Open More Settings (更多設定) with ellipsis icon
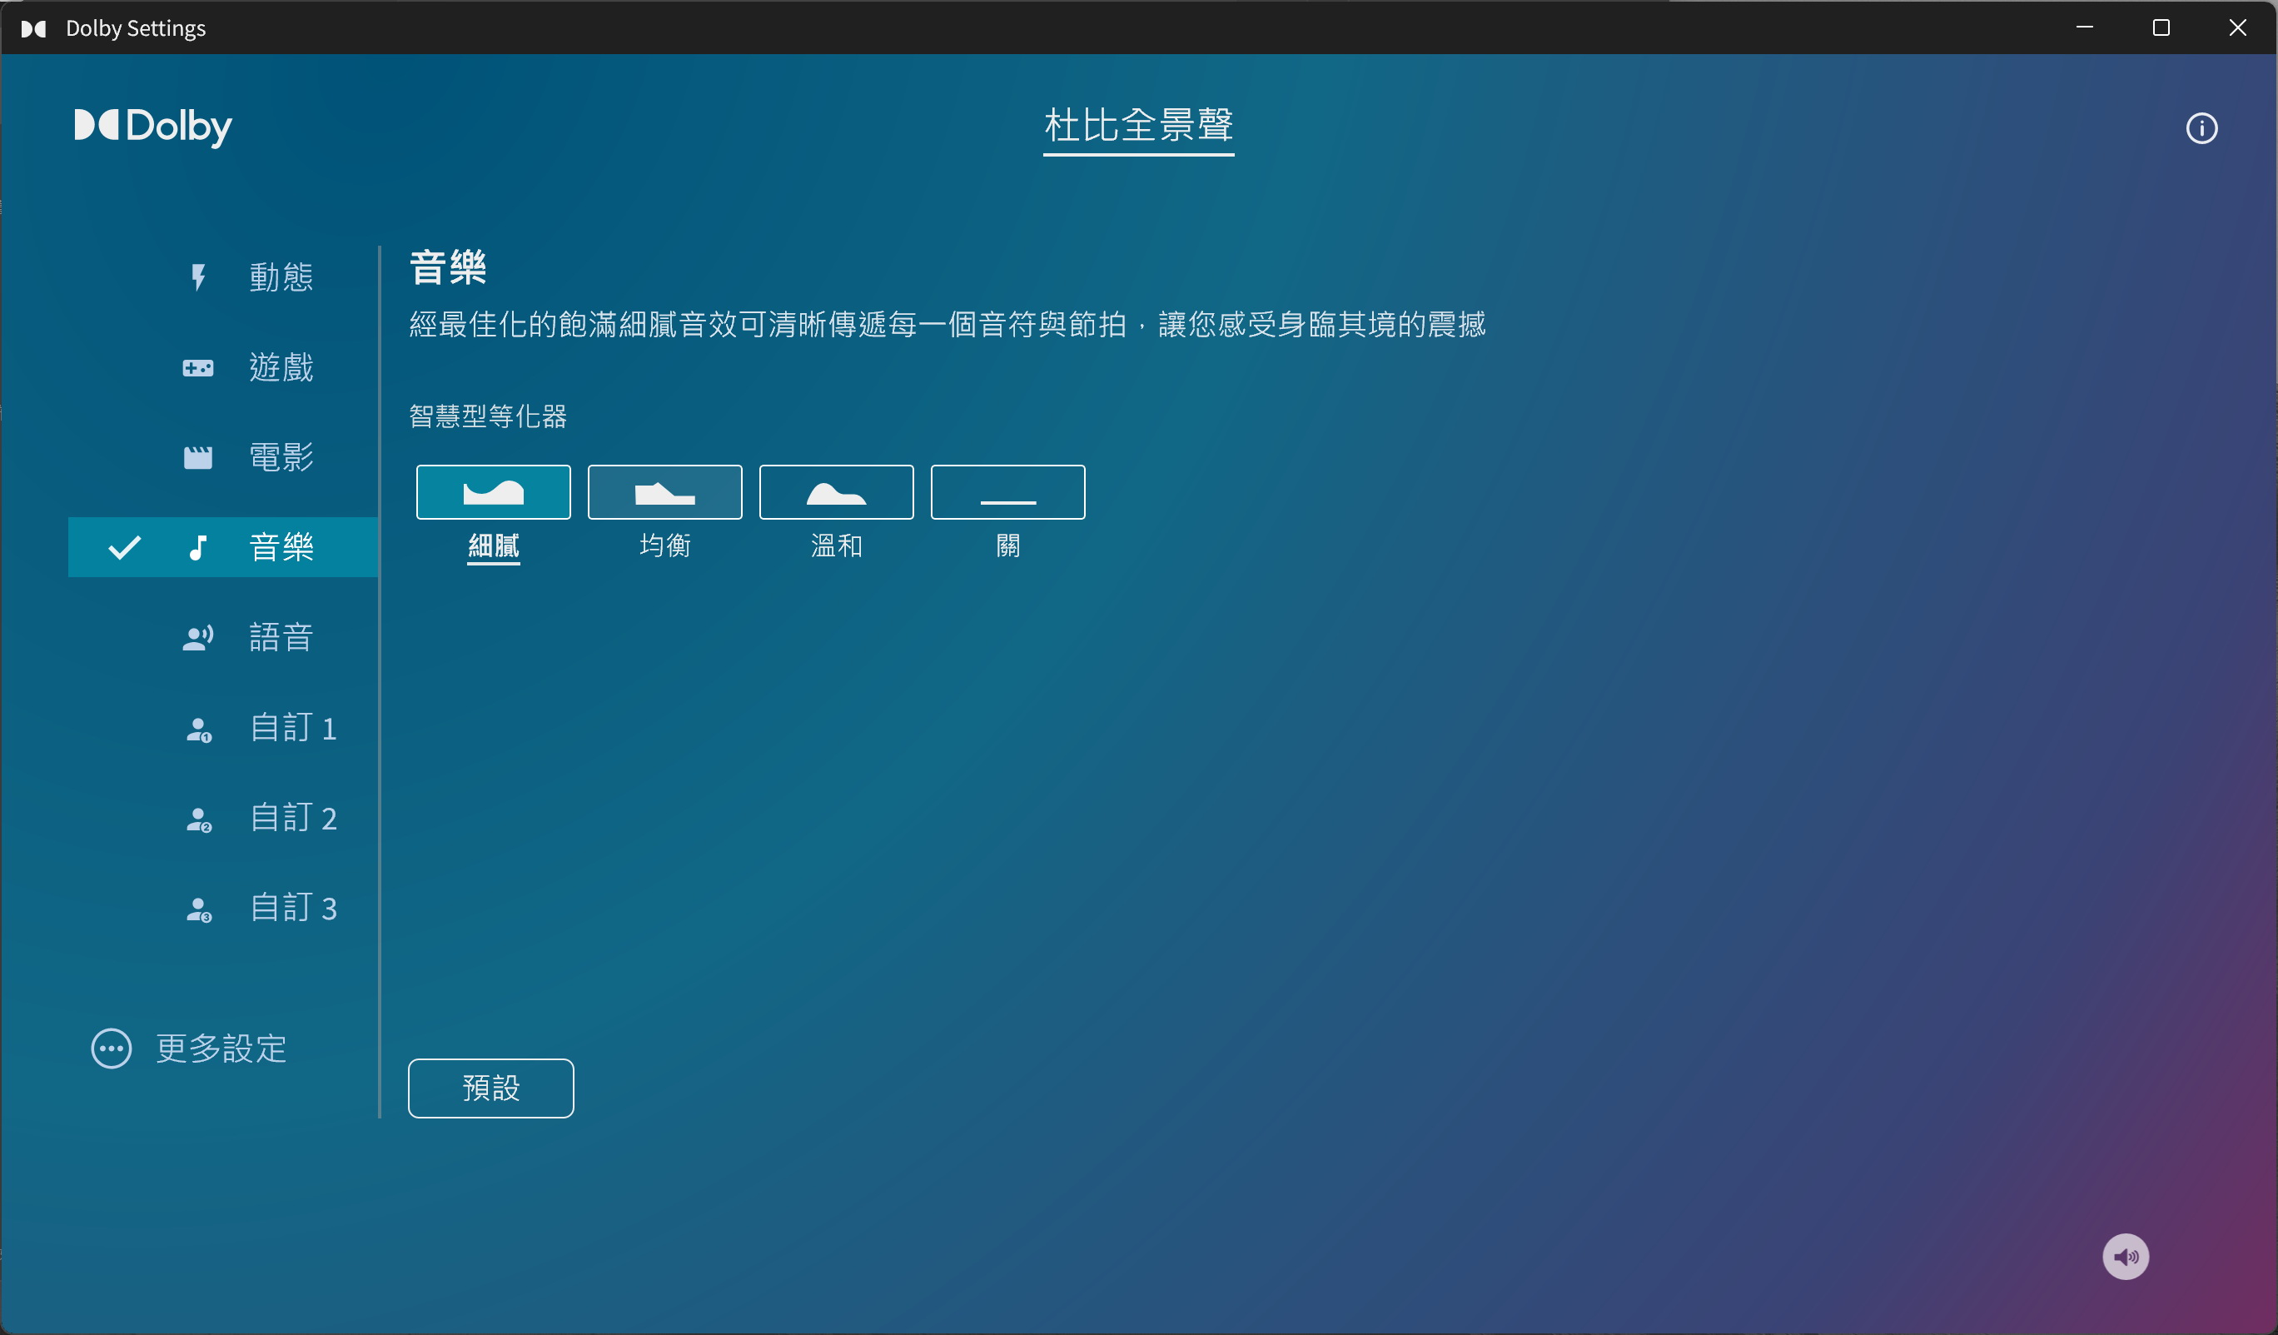This screenshot has width=2278, height=1335. point(112,1049)
